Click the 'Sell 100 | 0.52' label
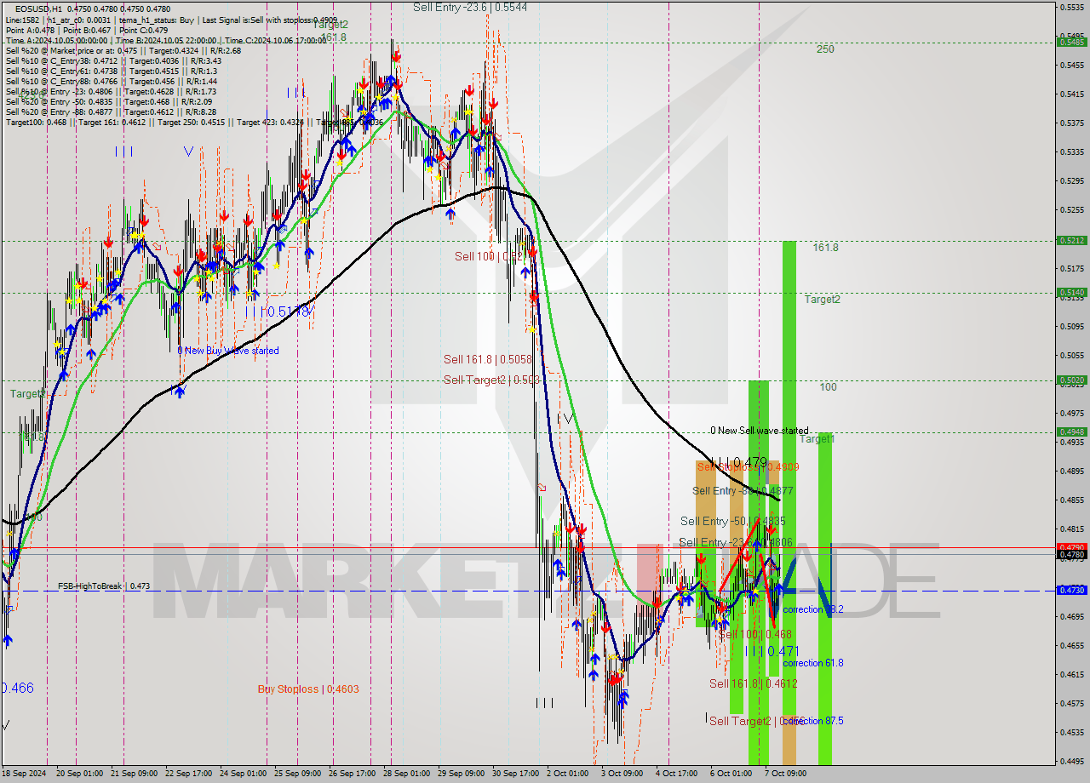This screenshot has width=1090, height=783. (491, 256)
